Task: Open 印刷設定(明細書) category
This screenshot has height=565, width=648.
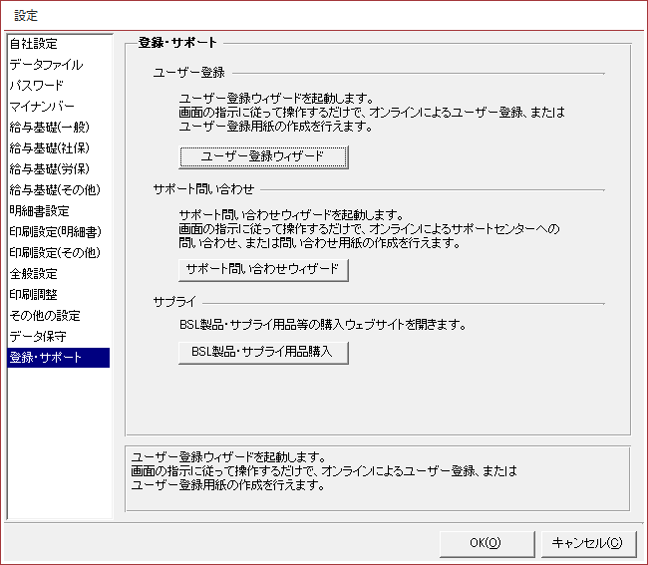Action: click(x=54, y=232)
